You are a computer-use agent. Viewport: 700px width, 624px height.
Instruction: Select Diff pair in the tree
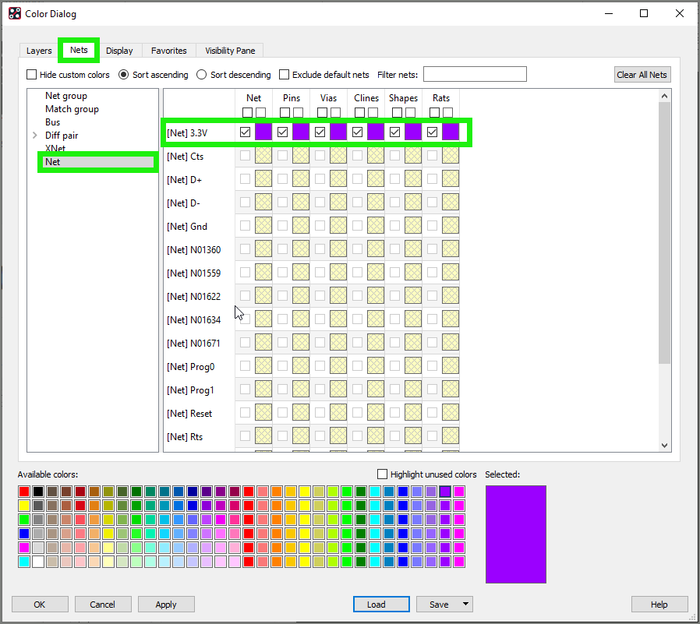62,135
